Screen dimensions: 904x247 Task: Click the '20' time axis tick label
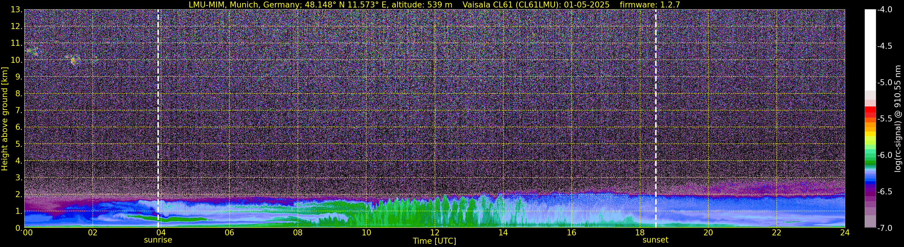[x=708, y=232]
